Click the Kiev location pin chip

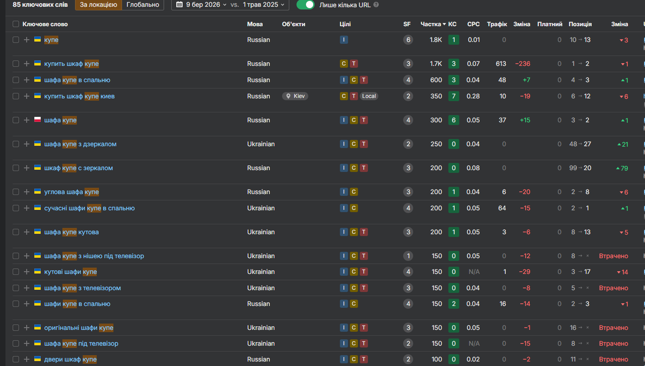point(295,96)
